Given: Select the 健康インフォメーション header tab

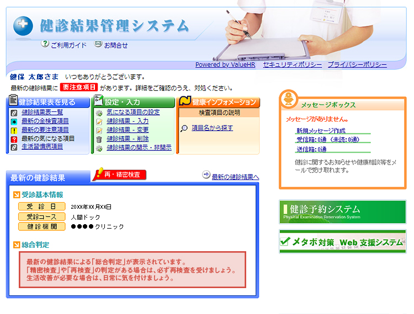Looking at the screenshot, I should (218, 102).
